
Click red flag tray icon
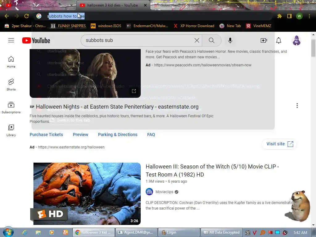click(270, 232)
